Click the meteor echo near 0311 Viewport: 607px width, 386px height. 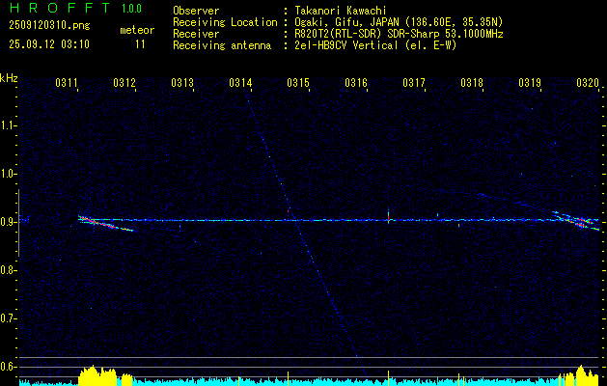pyautogui.click(x=105, y=223)
